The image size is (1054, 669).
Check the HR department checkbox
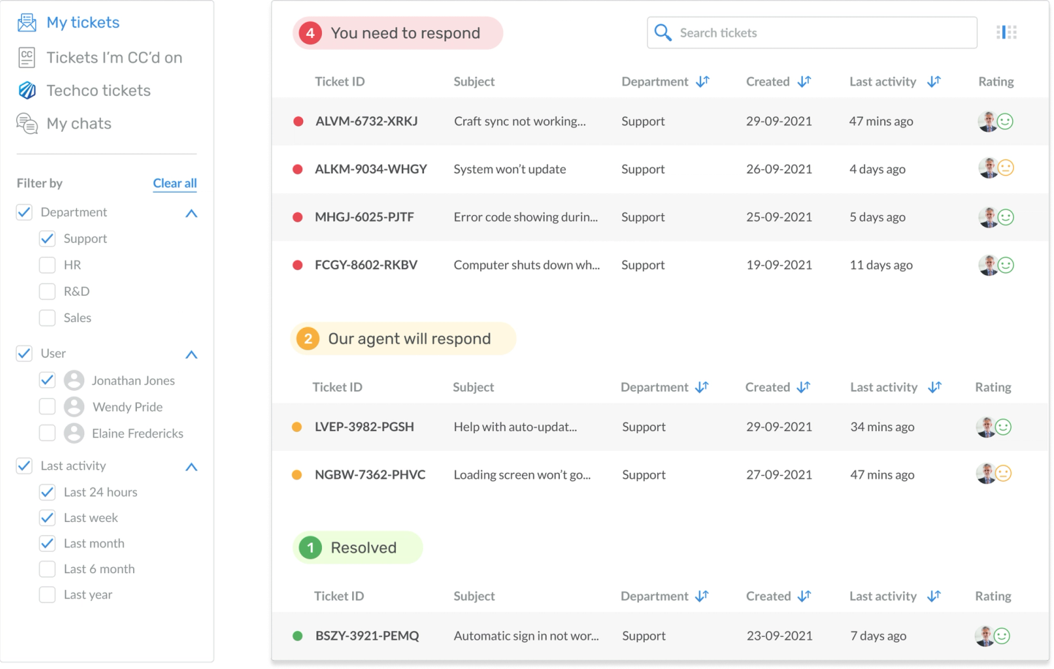[48, 265]
